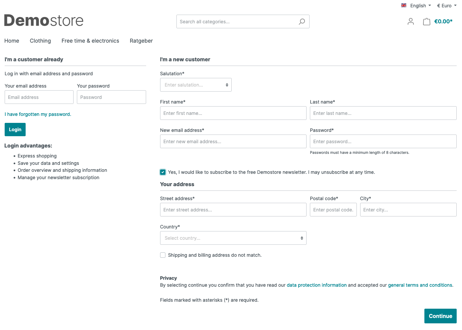Open the data protection information link
The image size is (462, 330).
click(317, 285)
